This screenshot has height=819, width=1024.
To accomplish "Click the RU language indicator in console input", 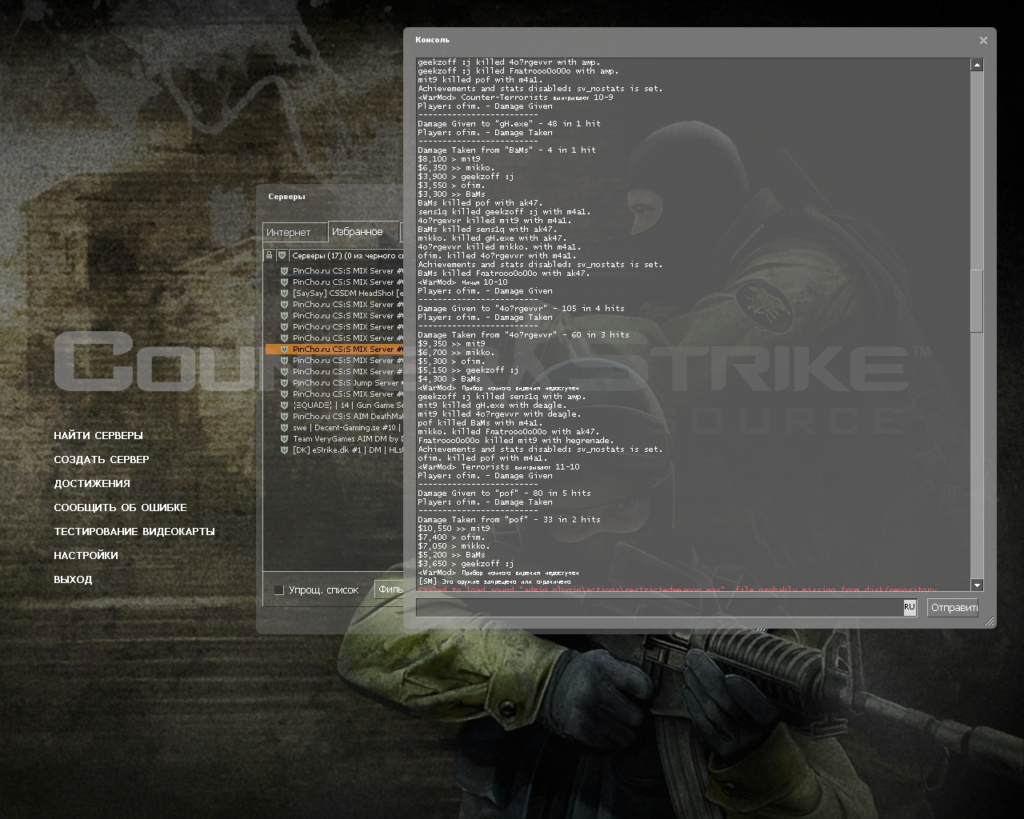I will pos(910,608).
